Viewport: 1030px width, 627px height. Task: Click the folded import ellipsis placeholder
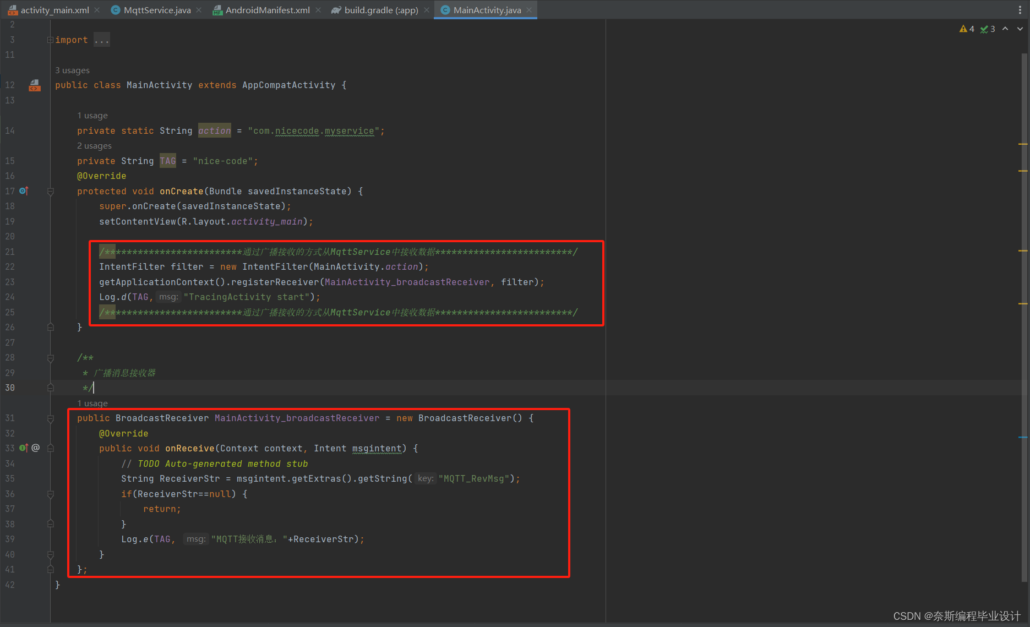(102, 40)
